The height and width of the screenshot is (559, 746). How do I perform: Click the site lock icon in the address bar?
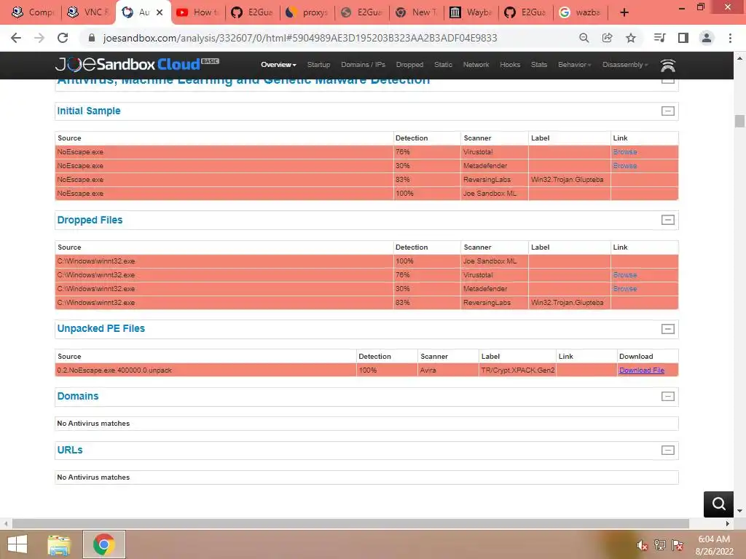(x=92, y=38)
